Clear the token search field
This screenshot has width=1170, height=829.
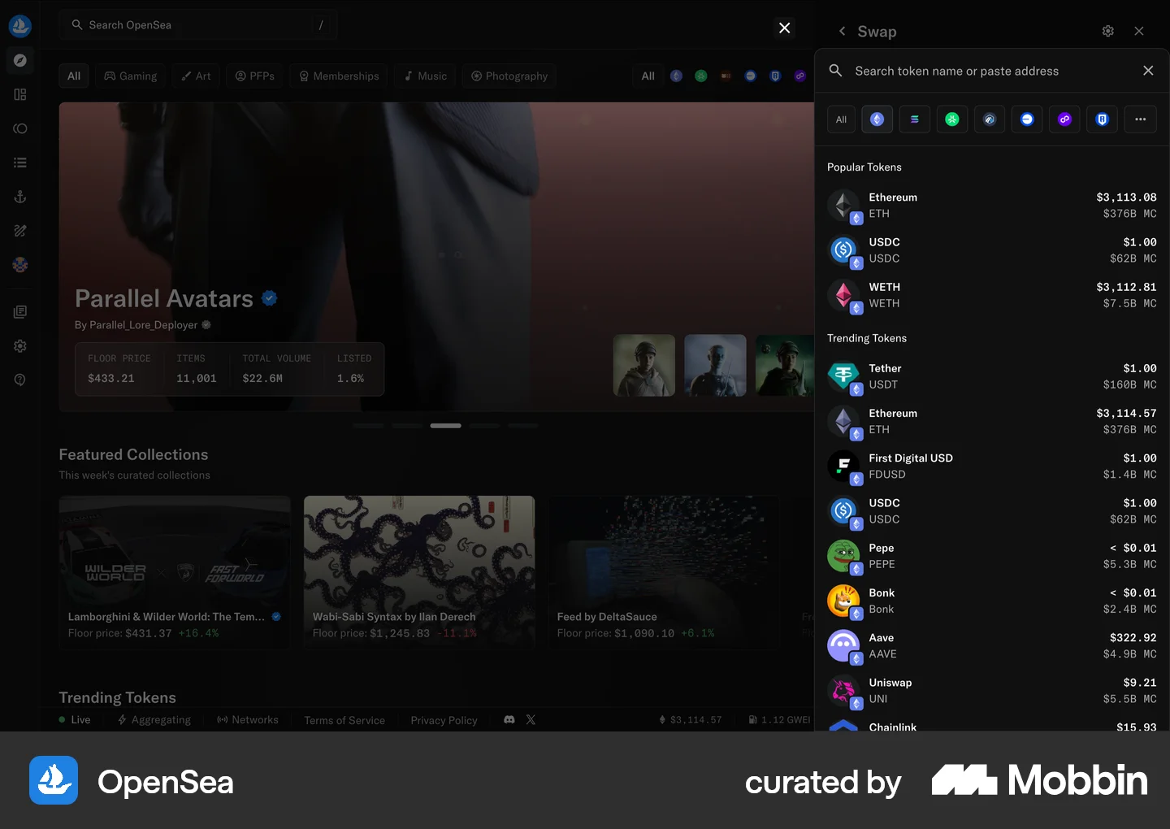tap(1148, 71)
